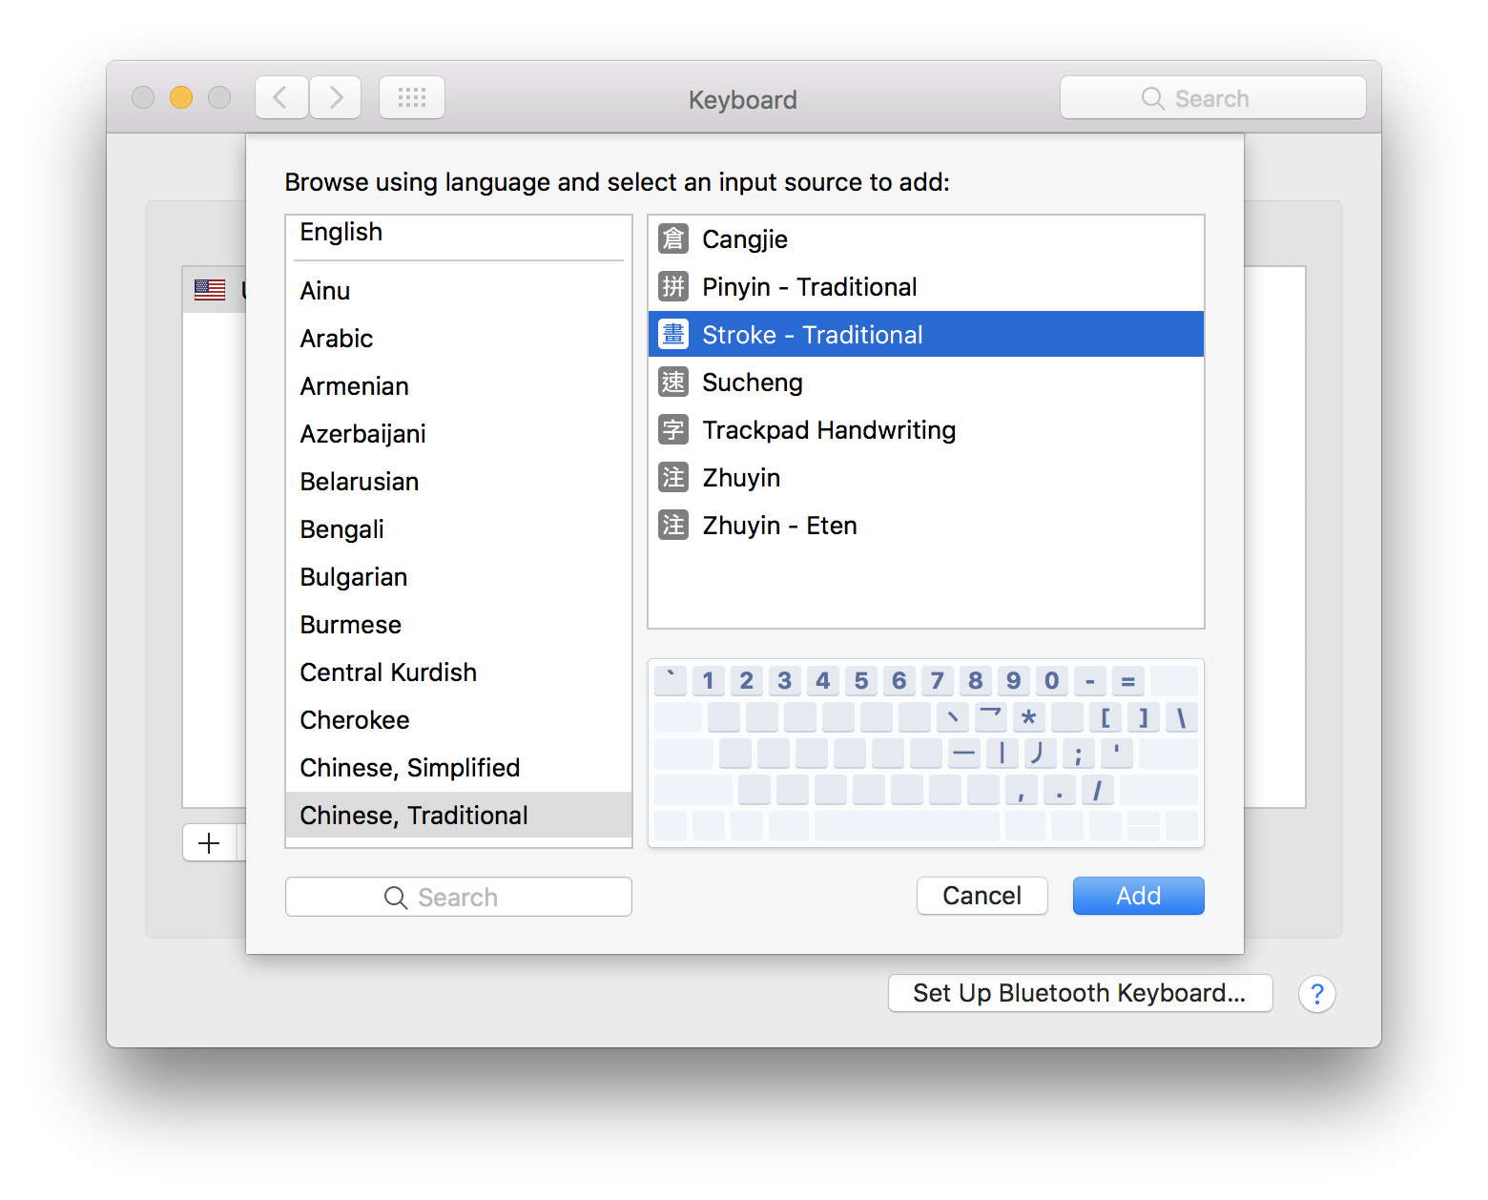Click the help question mark button
This screenshot has height=1200, width=1488.
[x=1317, y=994]
